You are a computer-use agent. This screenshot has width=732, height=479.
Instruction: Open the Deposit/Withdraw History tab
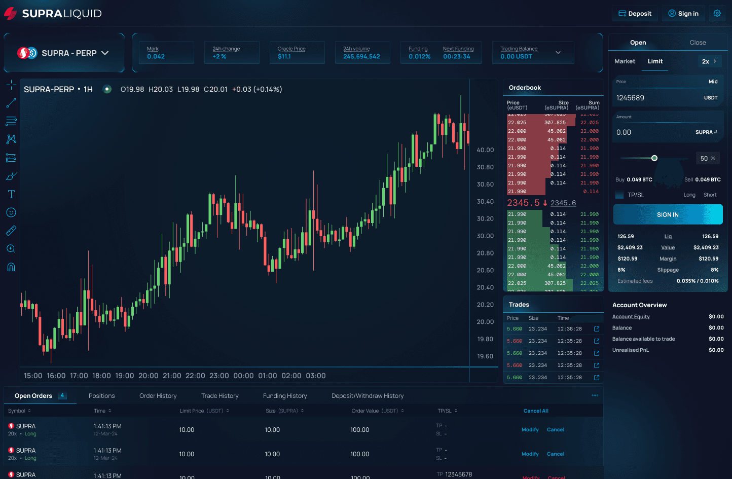click(x=368, y=396)
